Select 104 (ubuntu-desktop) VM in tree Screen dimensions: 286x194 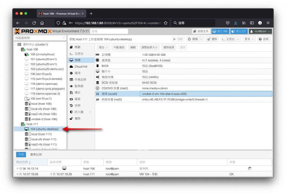pyautogui.click(x=44, y=129)
